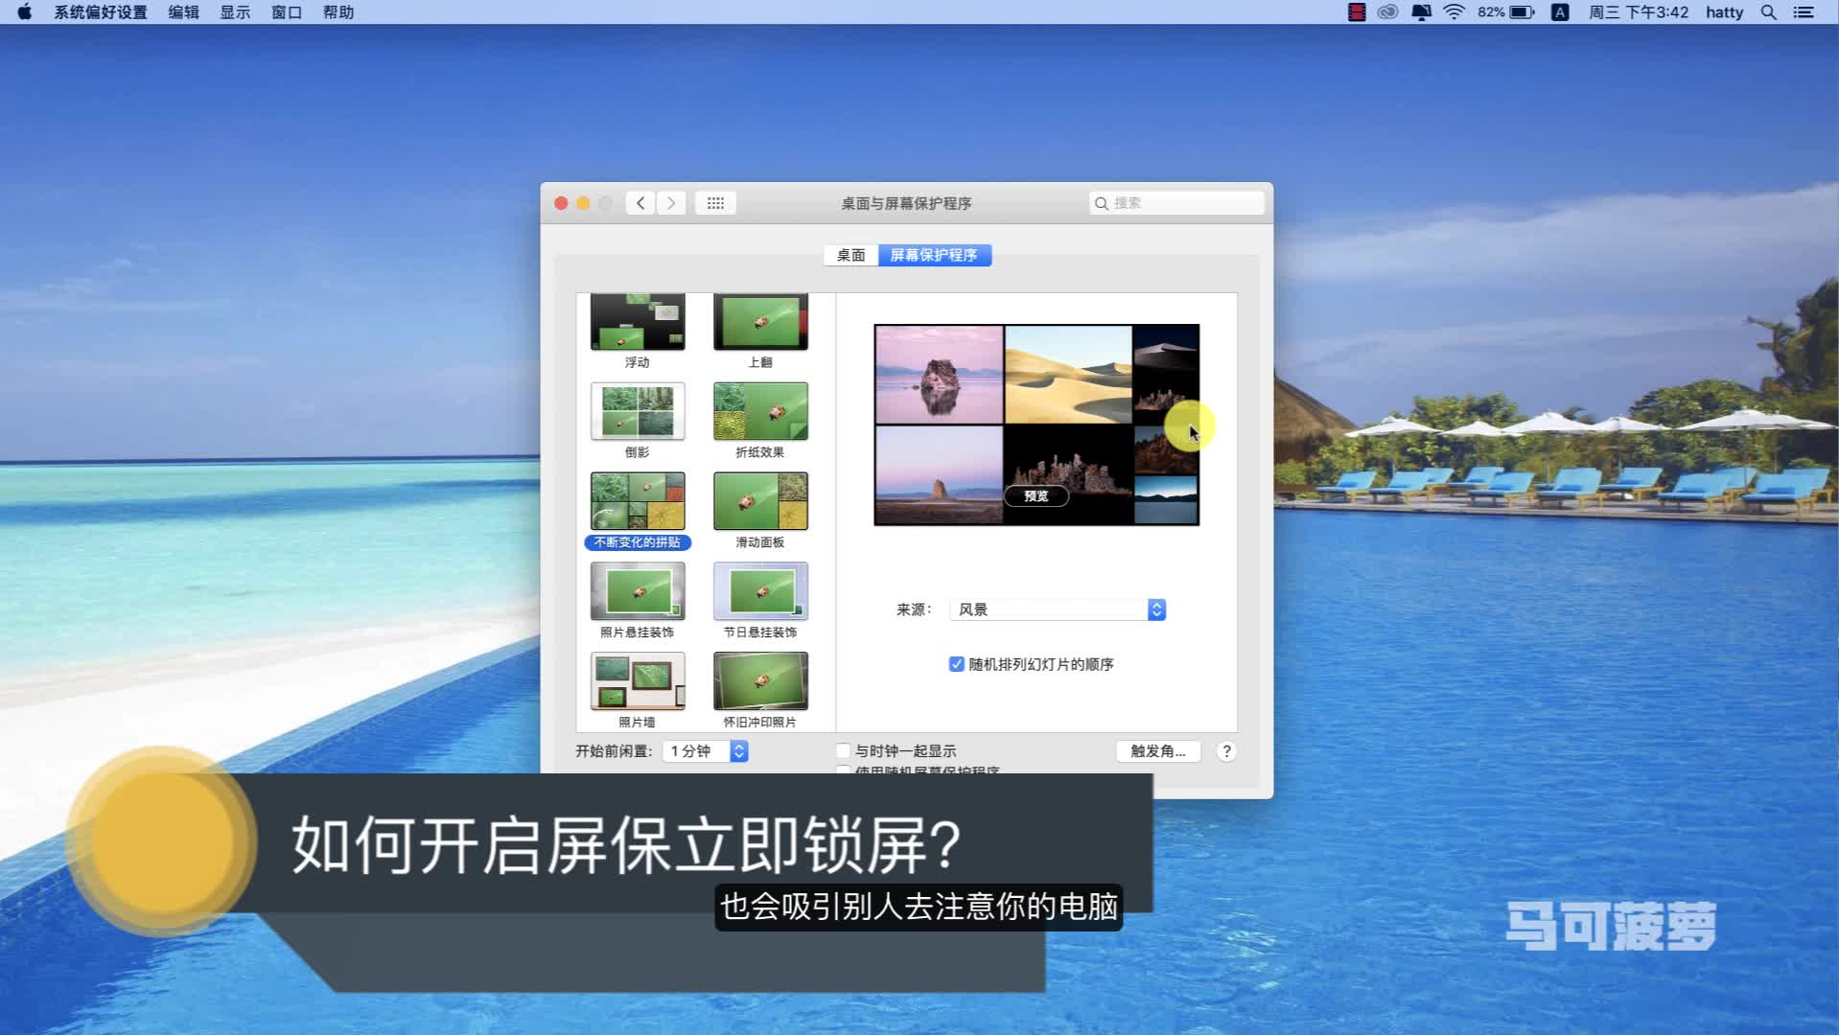Pick the 照片墙 screensaver style
The width and height of the screenshot is (1839, 1035).
pos(637,678)
